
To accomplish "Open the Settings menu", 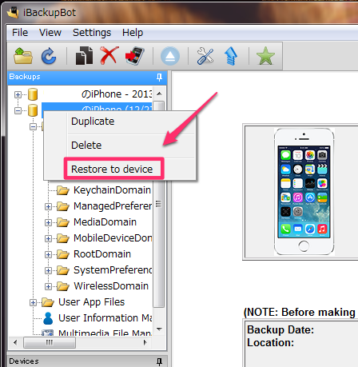I will click(92, 33).
